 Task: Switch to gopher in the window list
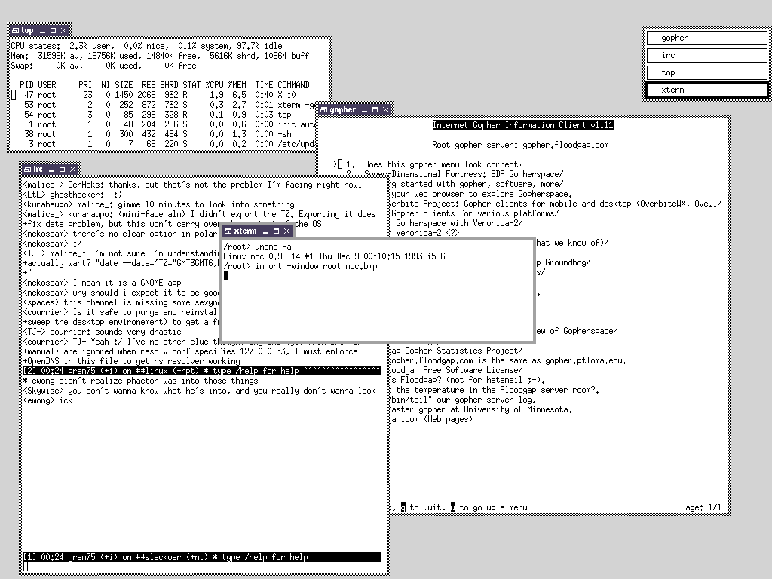coord(706,38)
